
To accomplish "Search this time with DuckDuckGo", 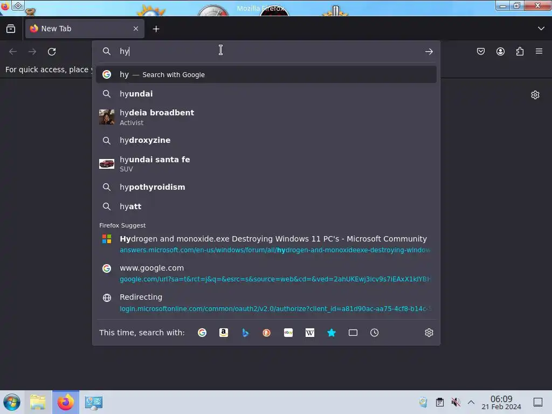I will [x=266, y=333].
